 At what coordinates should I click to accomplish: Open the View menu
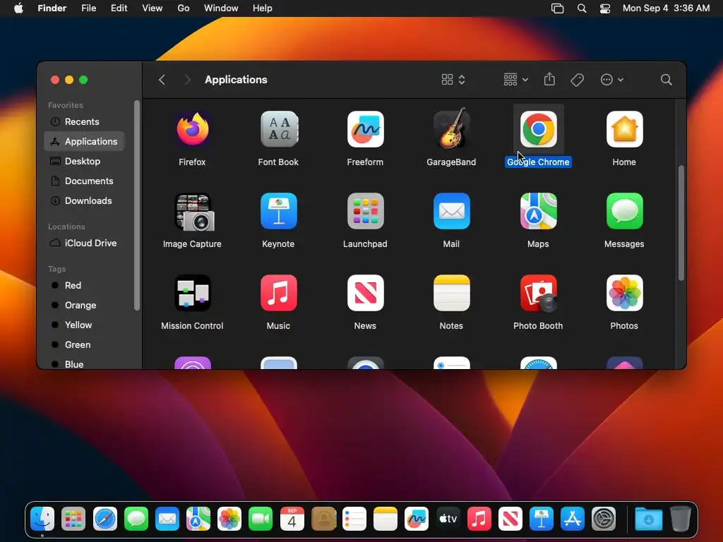tap(153, 8)
